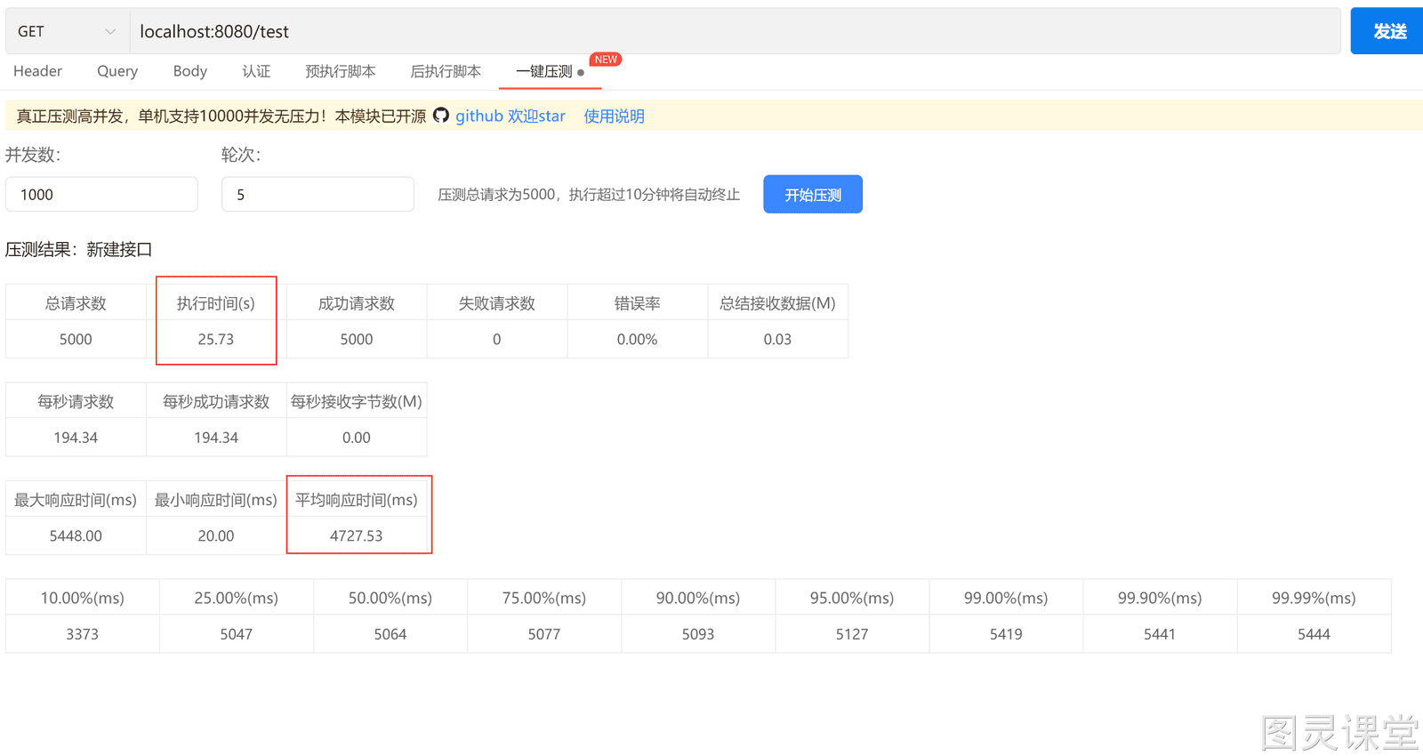The height and width of the screenshot is (756, 1423).
Task: Click the blue 发送 send button
Action: pyautogui.click(x=1388, y=31)
